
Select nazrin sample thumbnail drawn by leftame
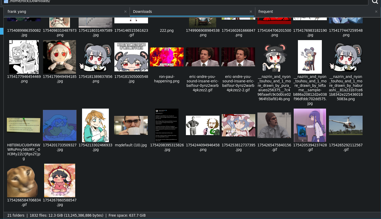310,57
